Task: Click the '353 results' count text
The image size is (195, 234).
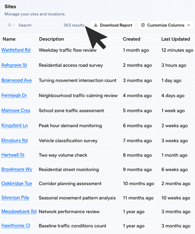Action: pos(74,25)
